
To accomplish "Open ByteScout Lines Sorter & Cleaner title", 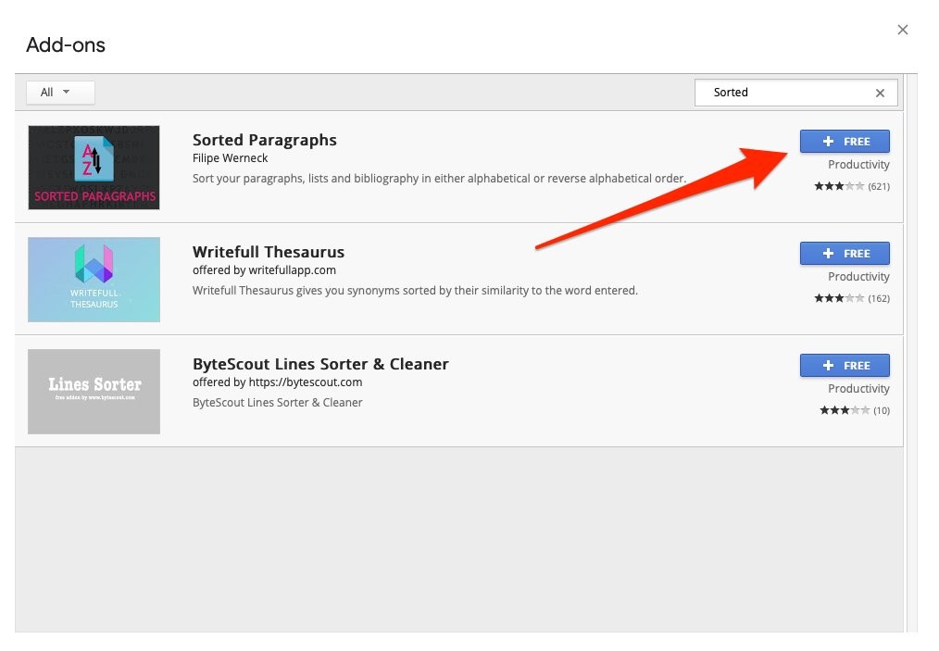I will tap(320, 364).
